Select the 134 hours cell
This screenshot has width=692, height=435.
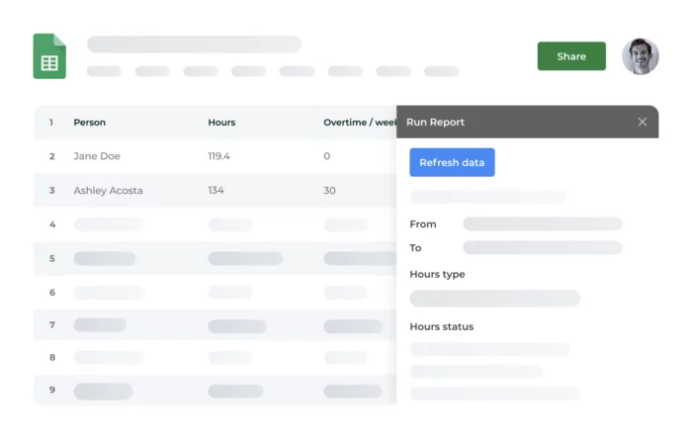216,190
